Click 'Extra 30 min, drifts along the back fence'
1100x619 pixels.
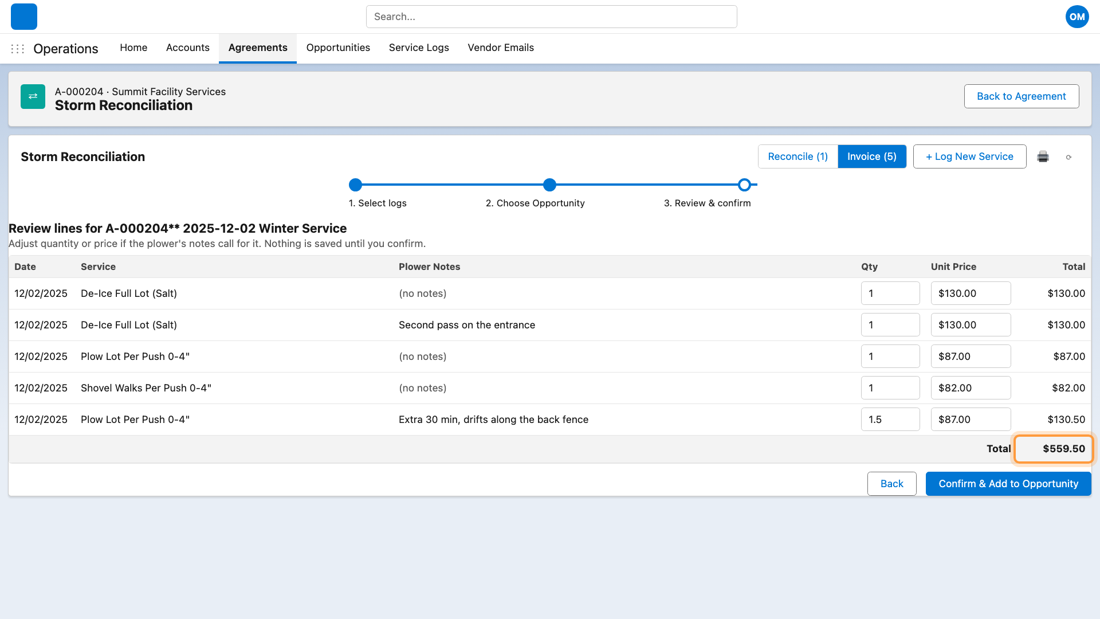coord(493,420)
